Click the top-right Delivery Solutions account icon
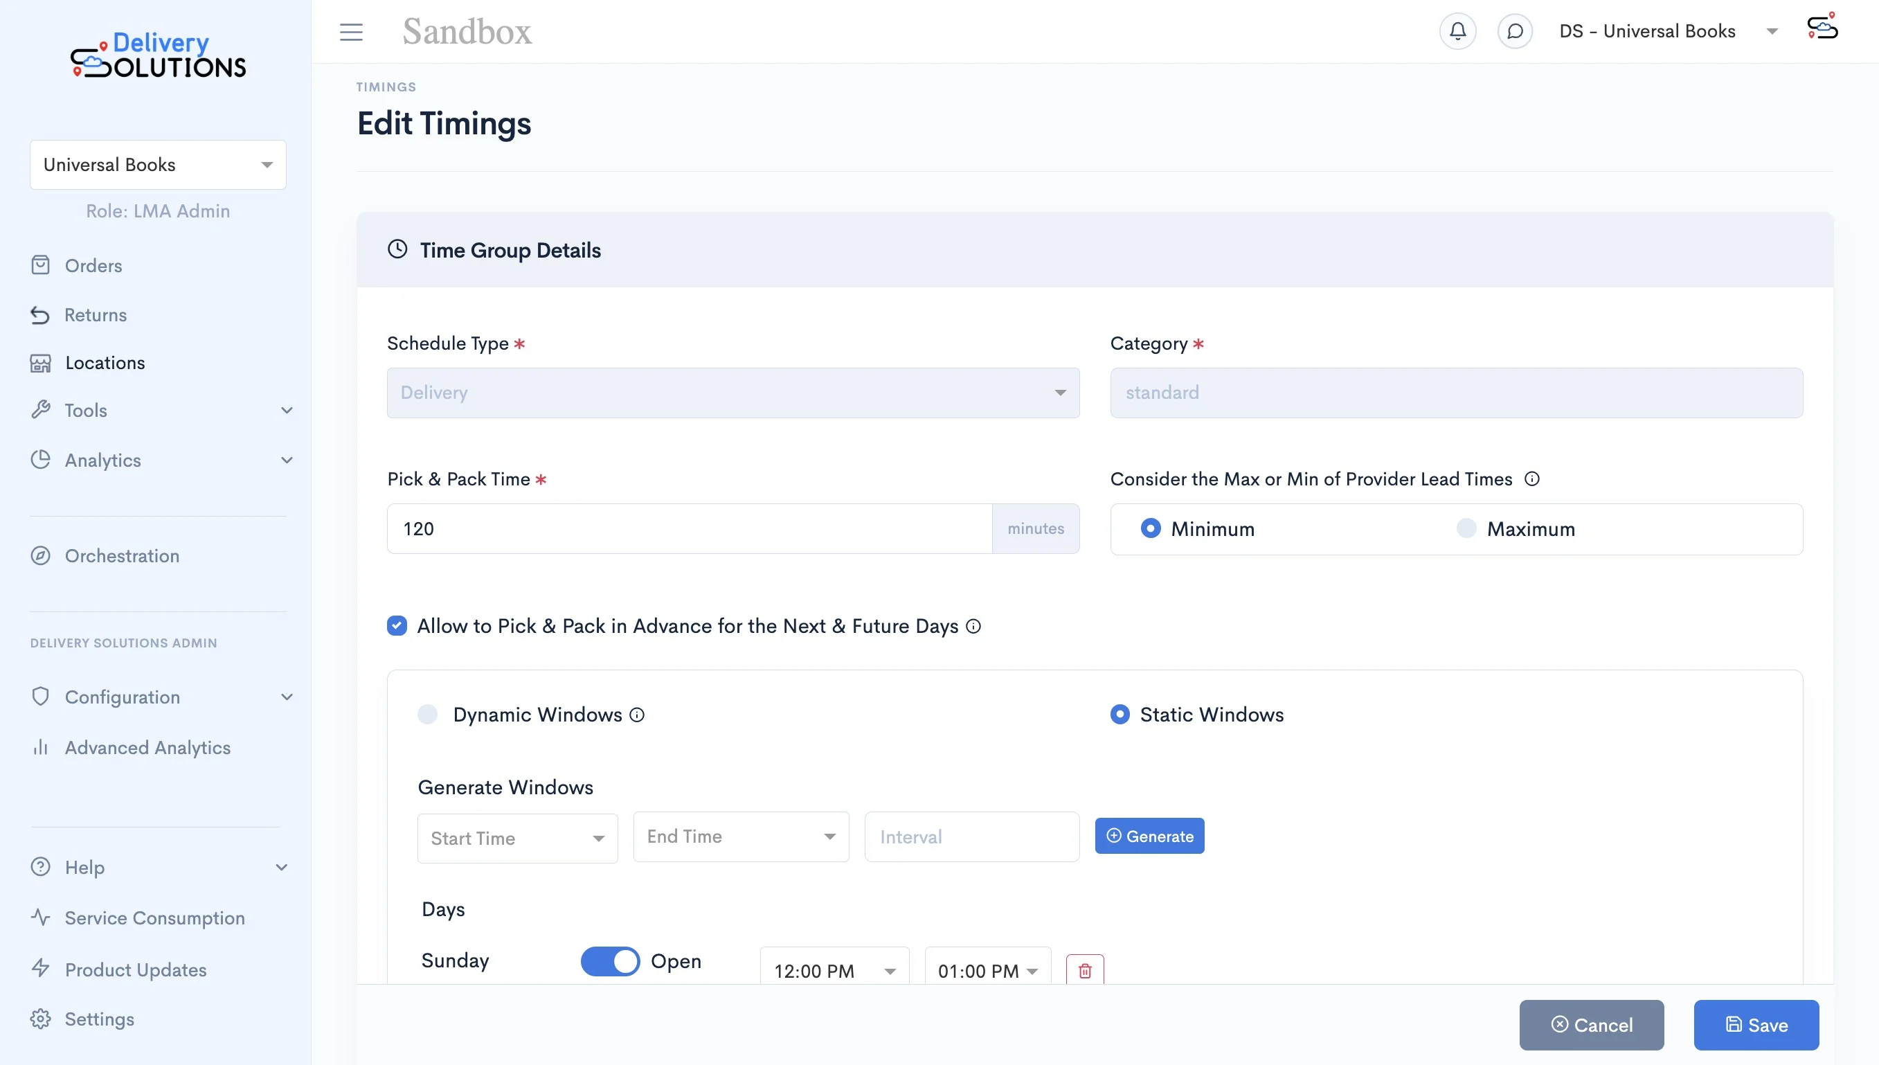Image resolution: width=1879 pixels, height=1065 pixels. 1822,27
